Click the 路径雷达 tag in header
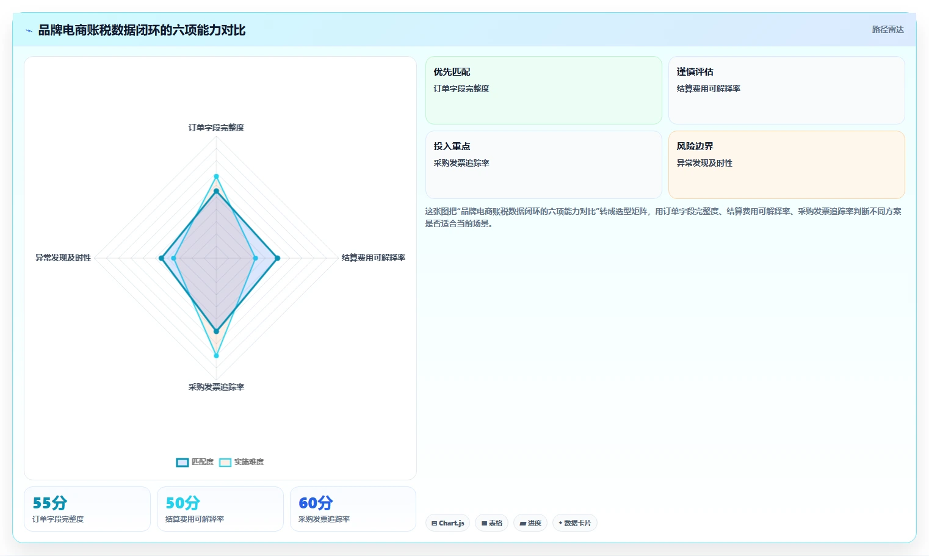The width and height of the screenshot is (929, 556). [x=887, y=29]
